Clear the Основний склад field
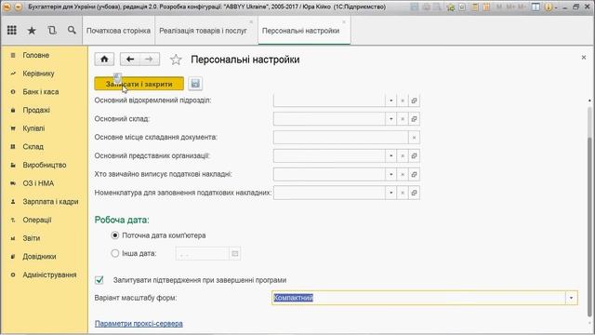The image size is (595, 335). coord(403,119)
